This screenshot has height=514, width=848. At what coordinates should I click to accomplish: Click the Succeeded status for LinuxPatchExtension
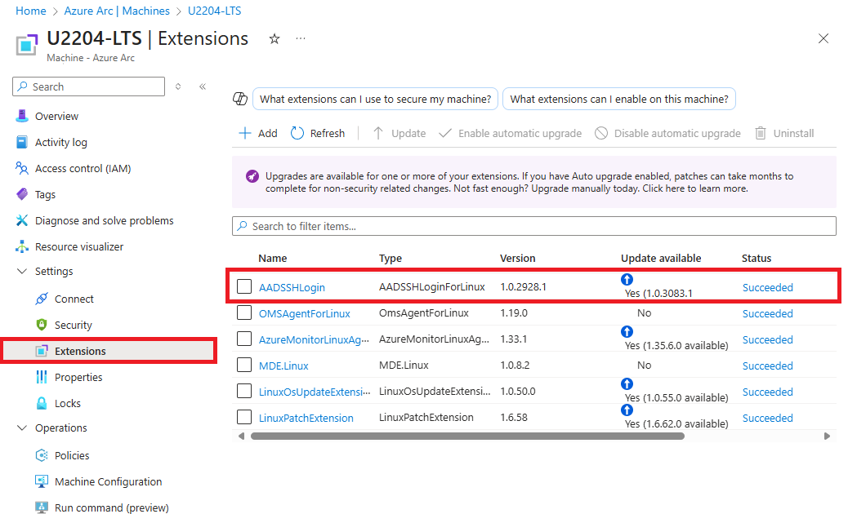click(767, 418)
